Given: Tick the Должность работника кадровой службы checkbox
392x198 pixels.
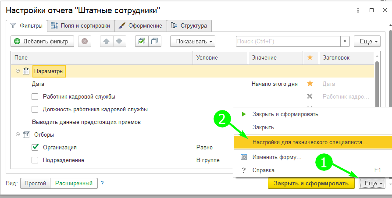Looking at the screenshot, I should [x=36, y=109].
